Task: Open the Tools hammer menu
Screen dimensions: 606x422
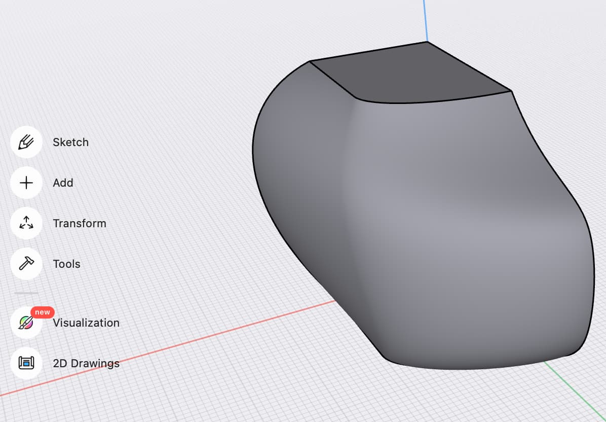Action: (26, 264)
